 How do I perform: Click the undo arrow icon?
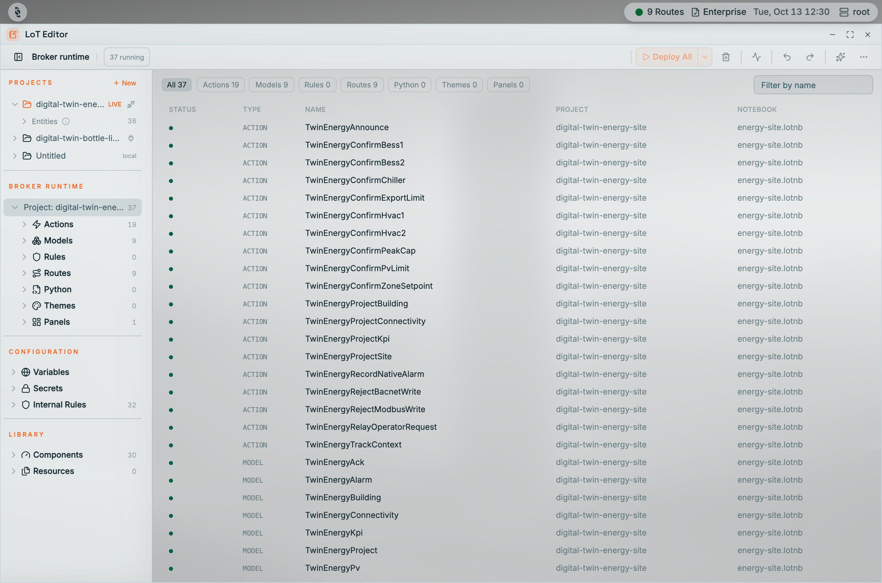tap(787, 57)
